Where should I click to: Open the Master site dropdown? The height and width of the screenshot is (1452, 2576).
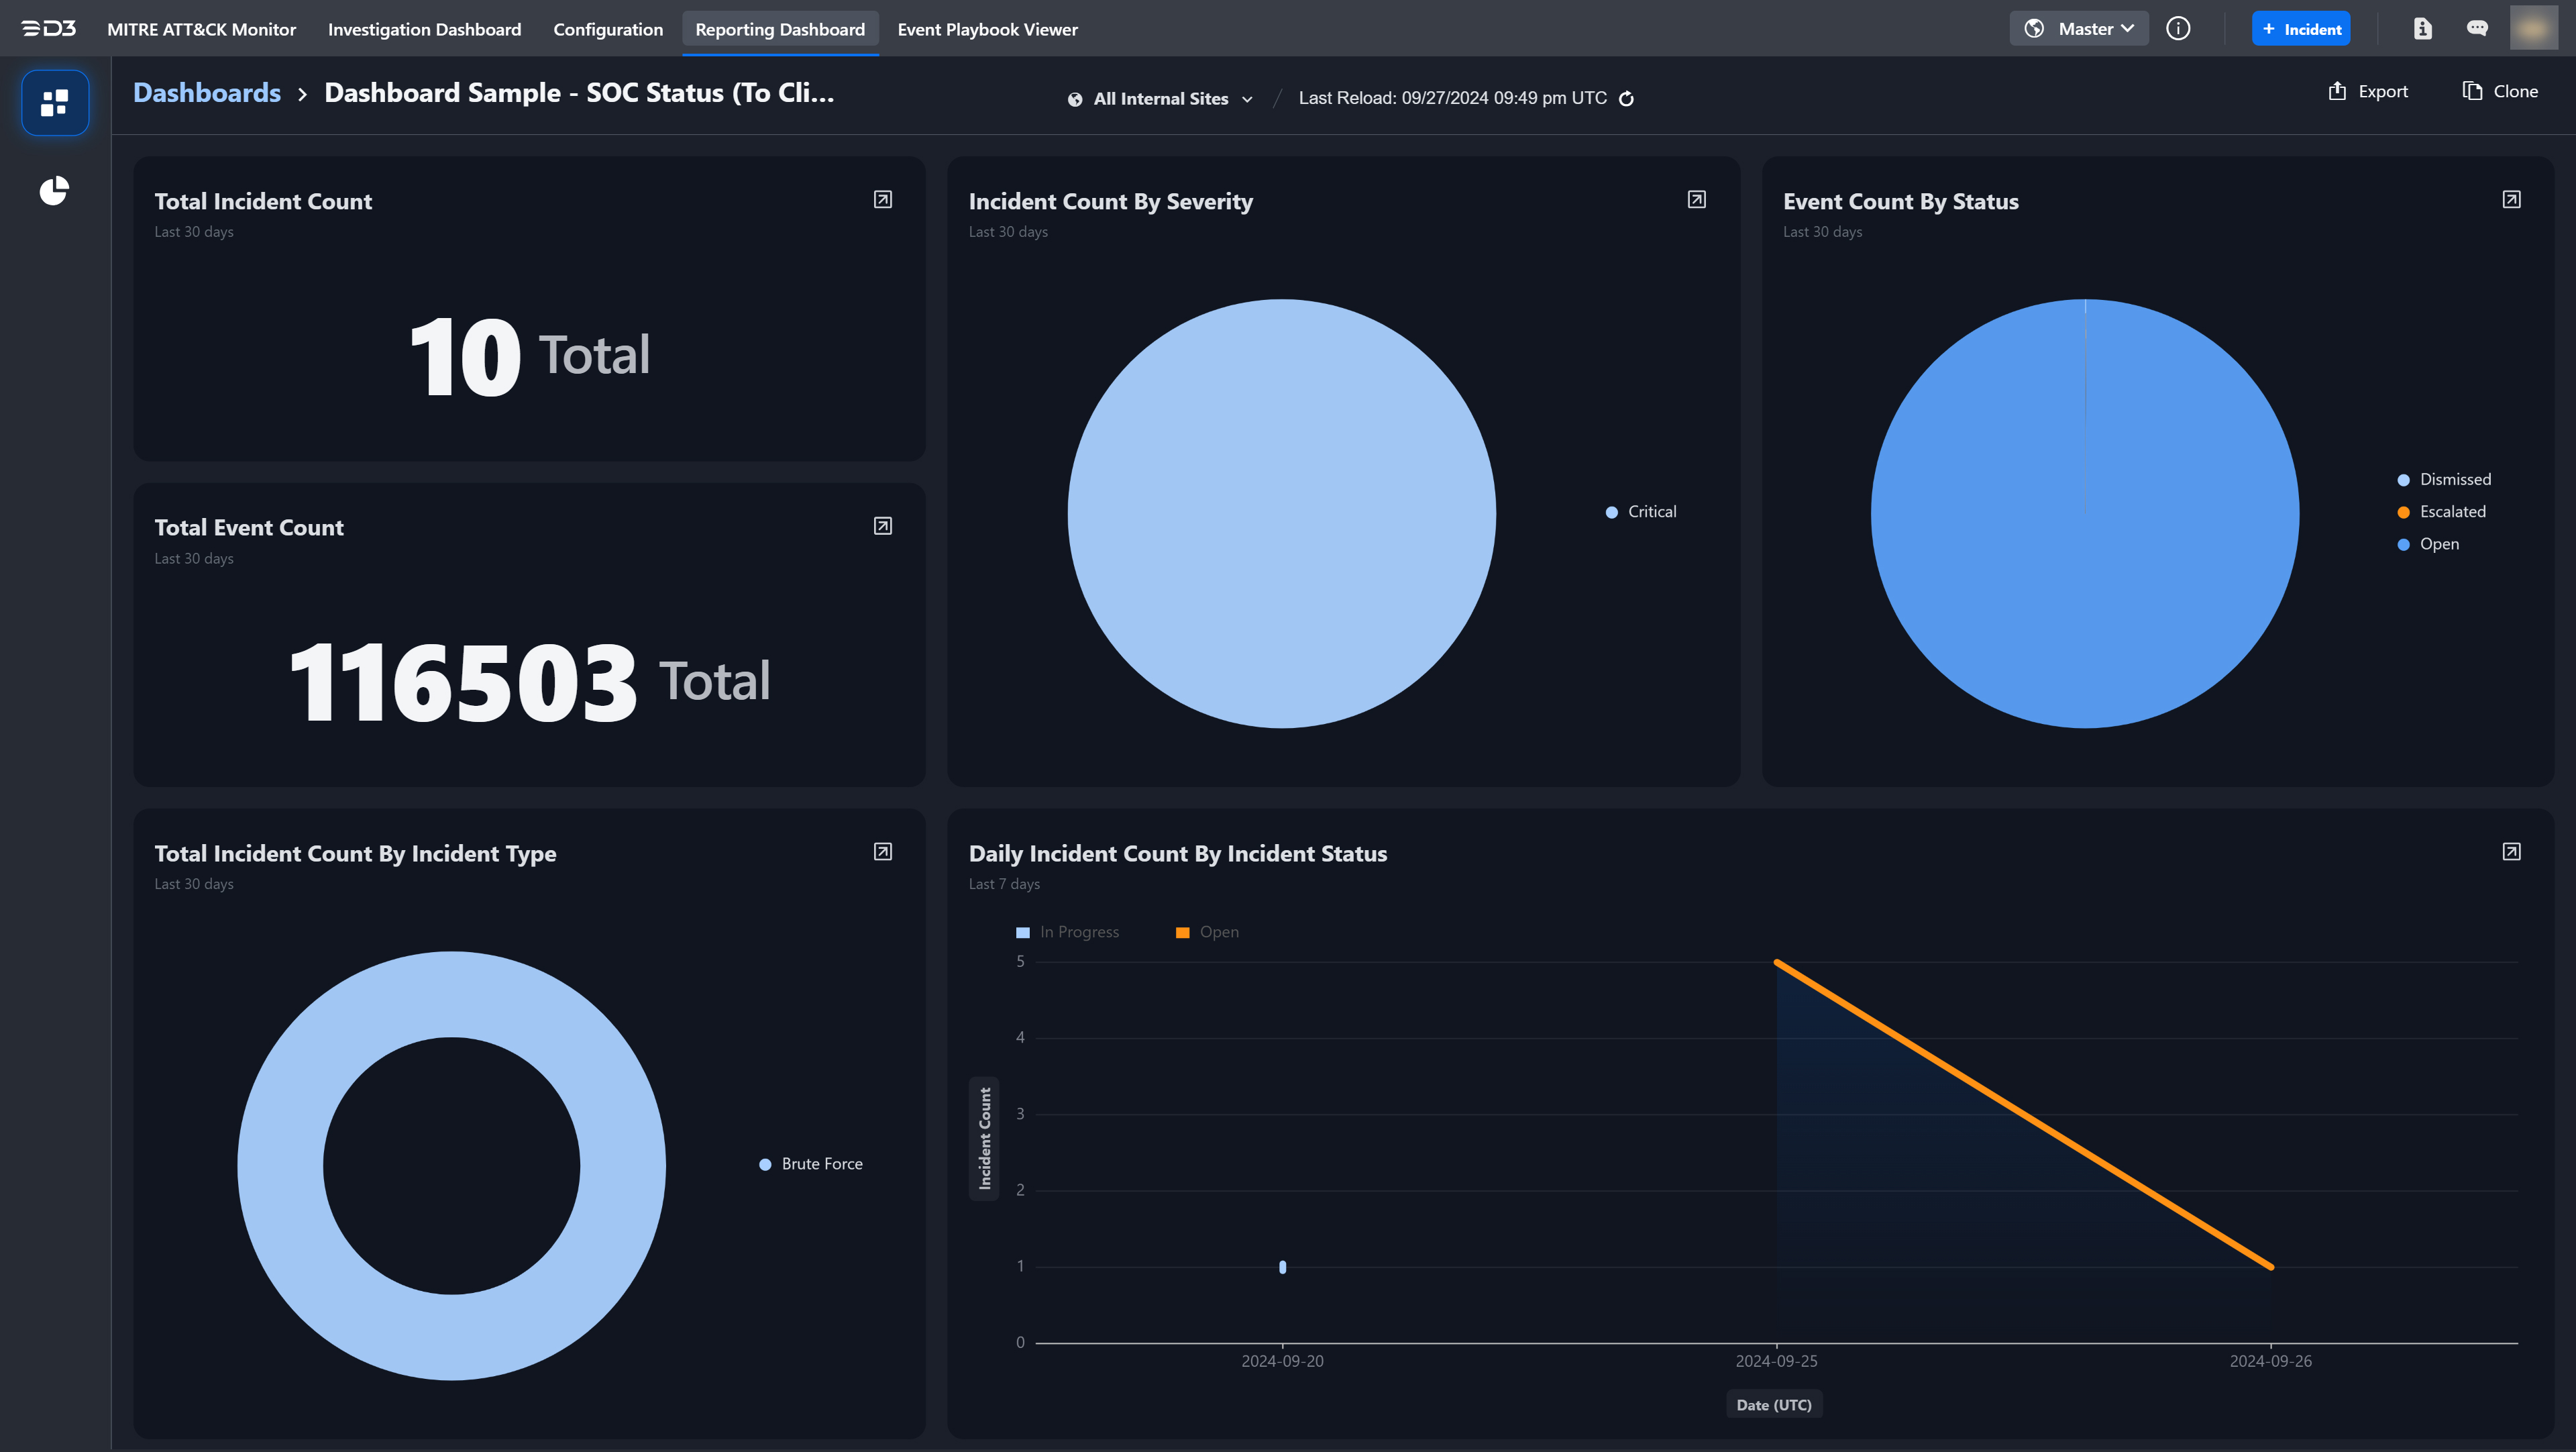click(2079, 29)
